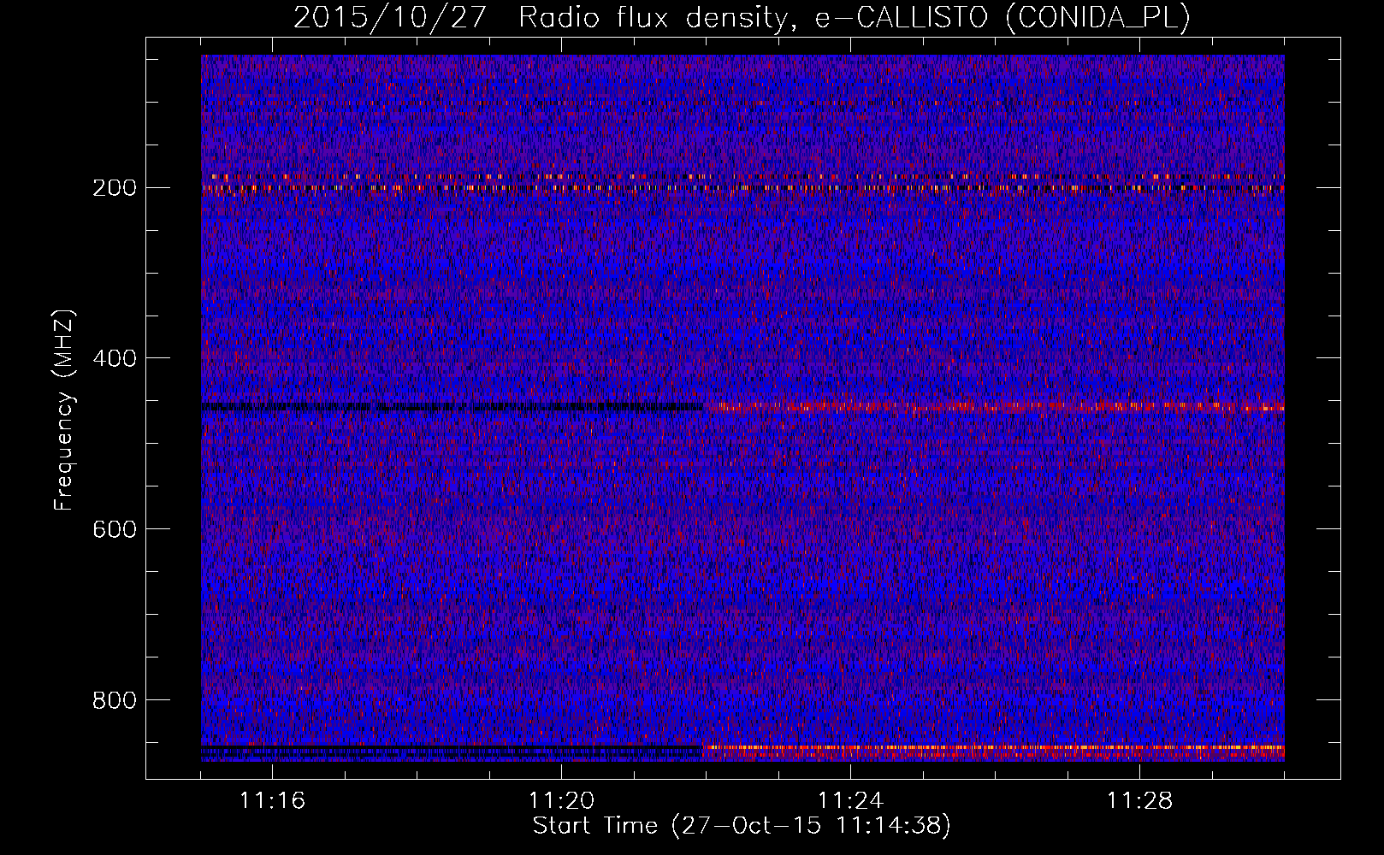Click the 400 frequency tick label
The height and width of the screenshot is (855, 1384).
[114, 358]
